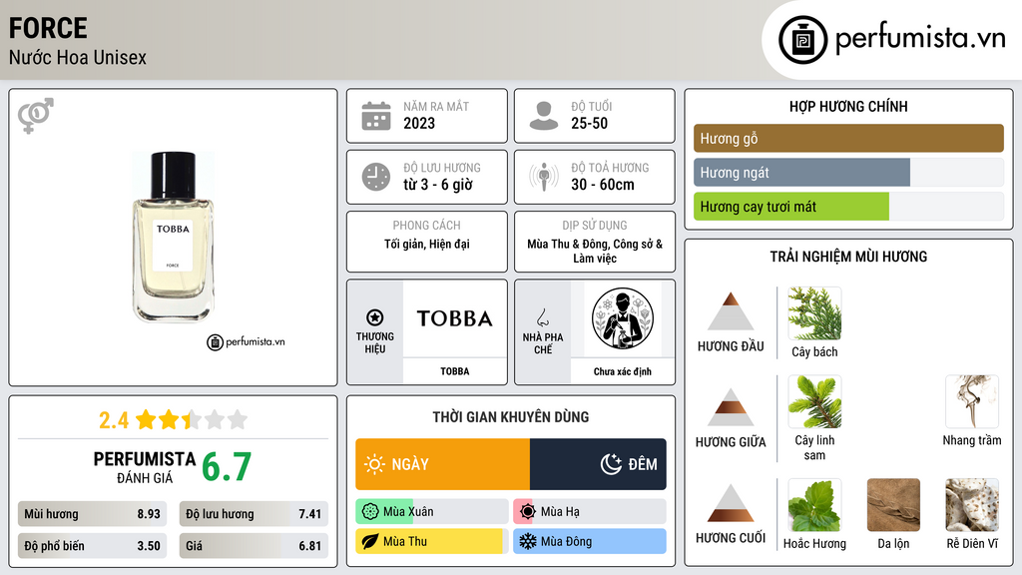Image resolution: width=1022 pixels, height=575 pixels.
Task: Click the release year value 2023
Action: click(x=419, y=123)
